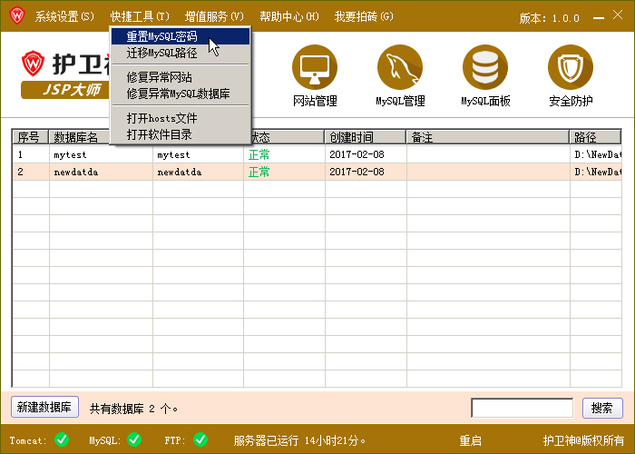This screenshot has height=454, width=635.
Task: Focus the database search input box
Action: 522,408
